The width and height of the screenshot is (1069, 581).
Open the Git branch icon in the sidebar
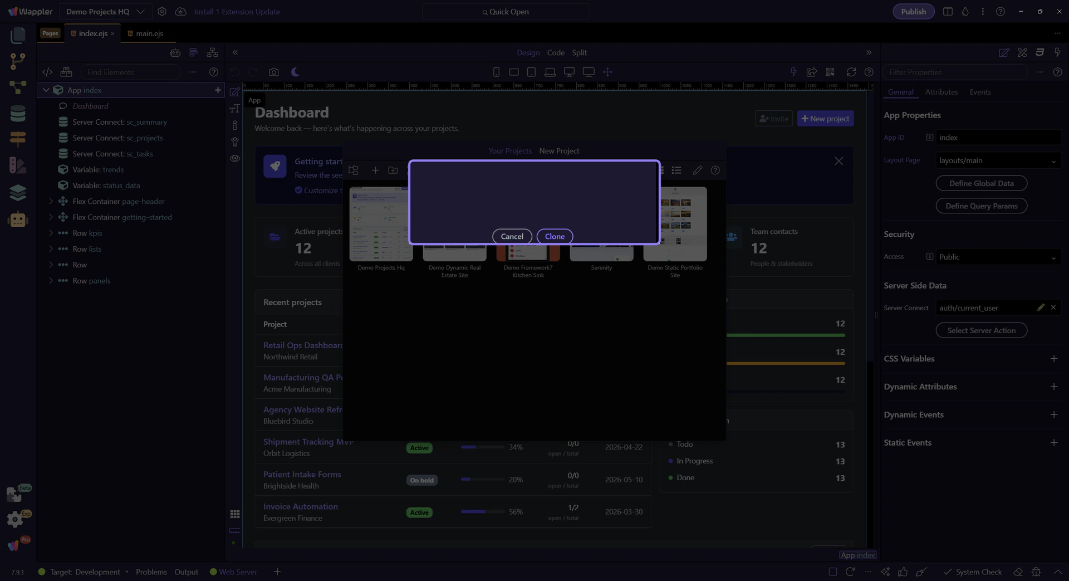(x=18, y=61)
